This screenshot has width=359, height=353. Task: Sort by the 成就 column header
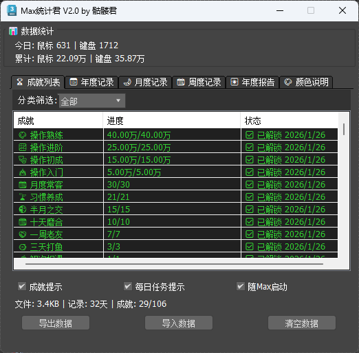pos(58,121)
